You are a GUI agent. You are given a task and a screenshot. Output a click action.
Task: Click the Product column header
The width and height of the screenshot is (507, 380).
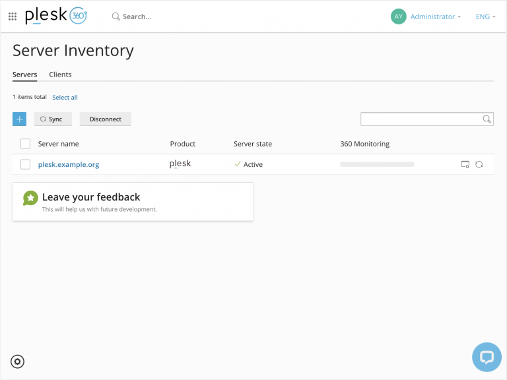[183, 144]
